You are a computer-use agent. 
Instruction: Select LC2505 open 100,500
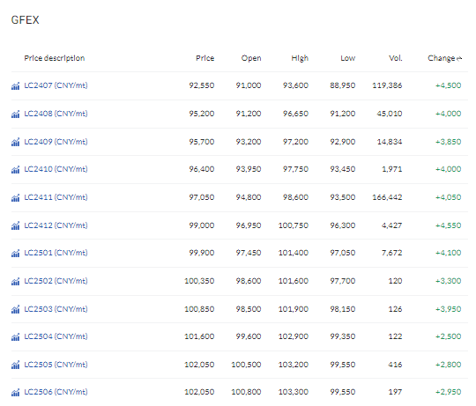point(246,365)
